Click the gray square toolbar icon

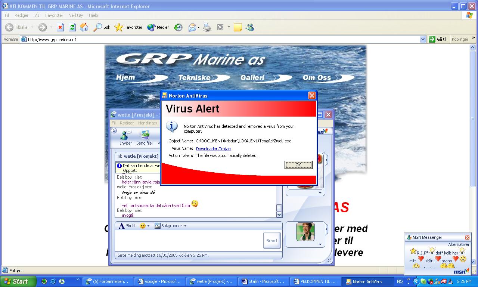pyautogui.click(x=220, y=27)
